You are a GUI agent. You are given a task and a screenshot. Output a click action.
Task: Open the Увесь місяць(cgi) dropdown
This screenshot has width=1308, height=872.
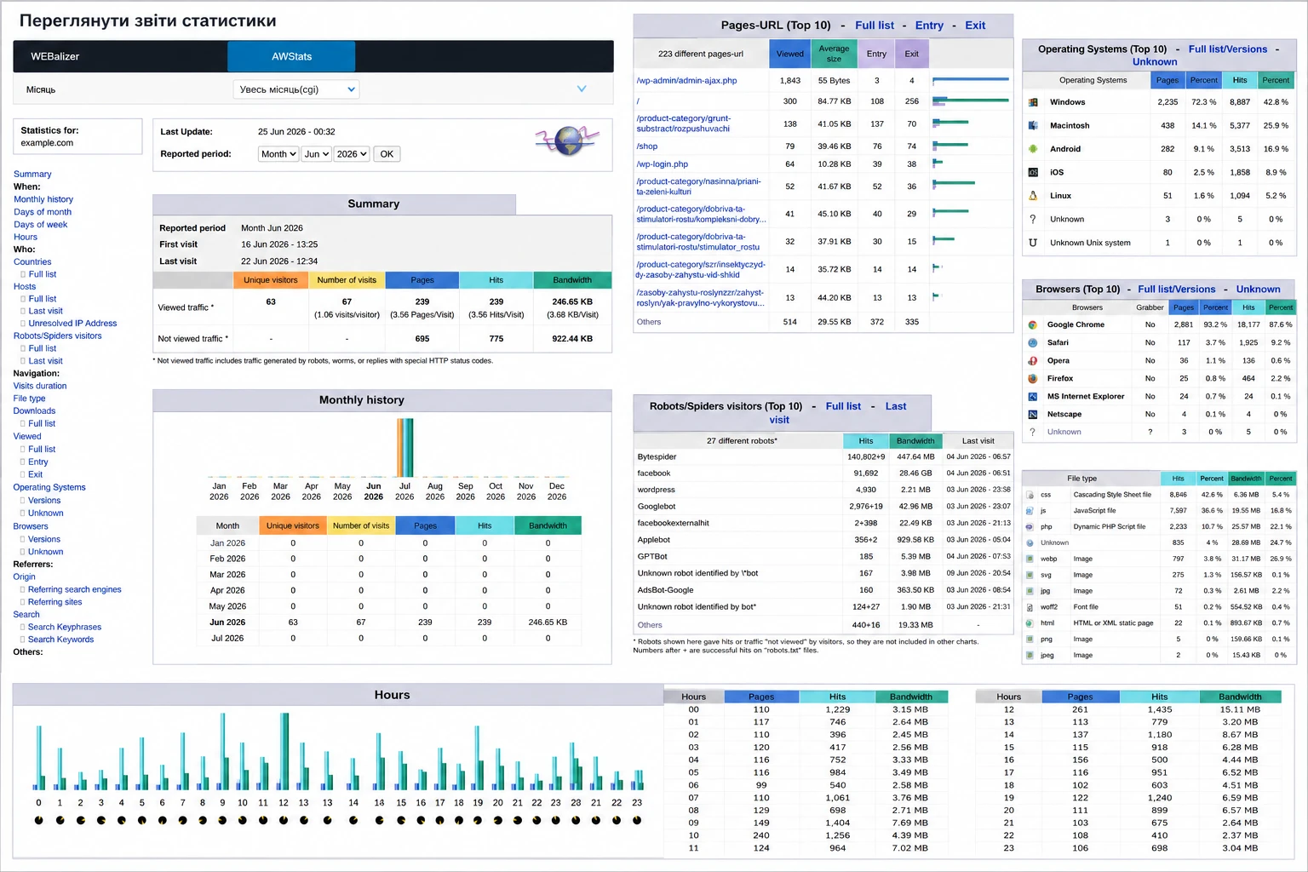tap(296, 89)
